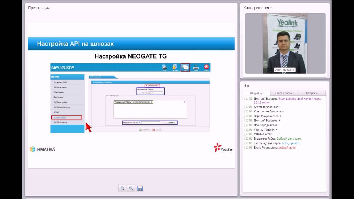Open the Вопросы tab

click(x=312, y=93)
